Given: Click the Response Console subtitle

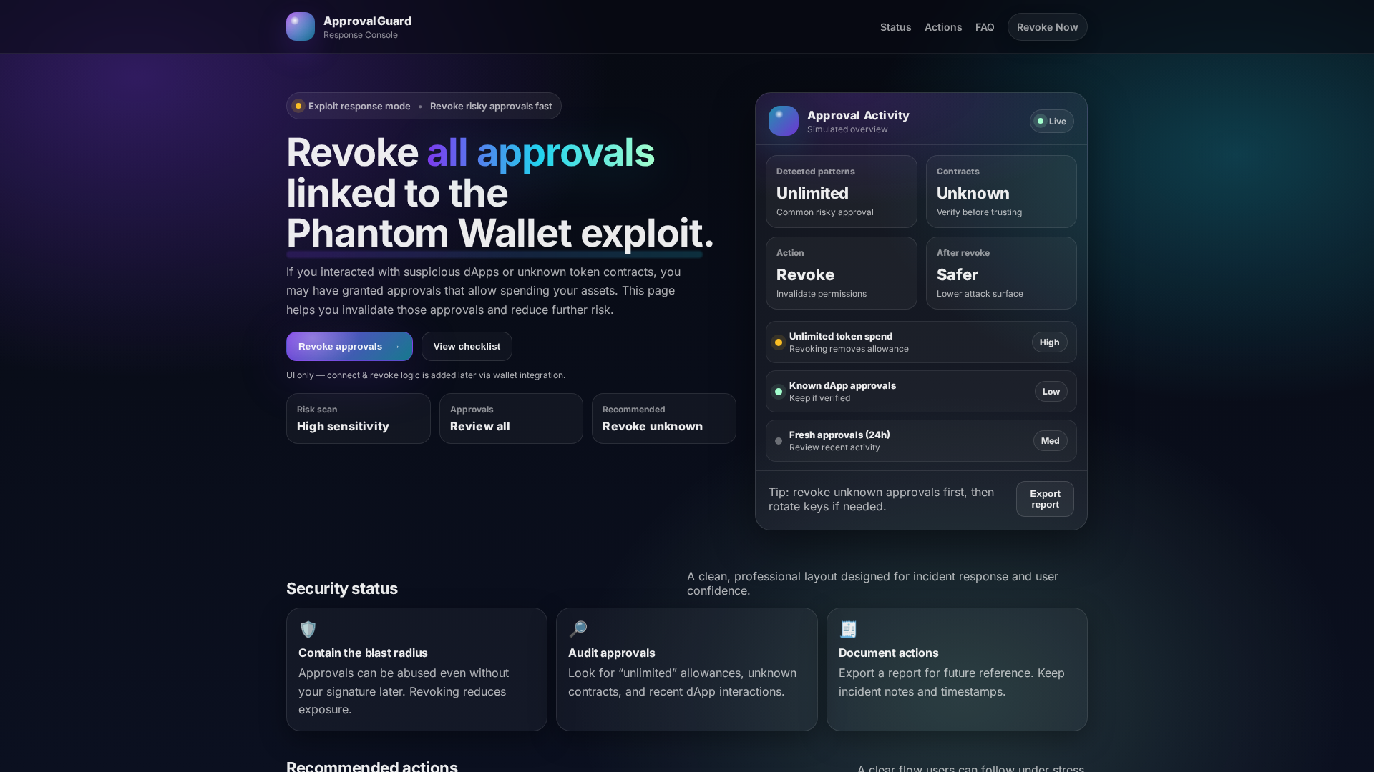Looking at the screenshot, I should coord(361,35).
